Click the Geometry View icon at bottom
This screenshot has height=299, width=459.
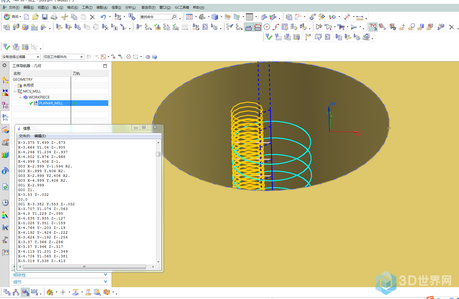click(25, 292)
